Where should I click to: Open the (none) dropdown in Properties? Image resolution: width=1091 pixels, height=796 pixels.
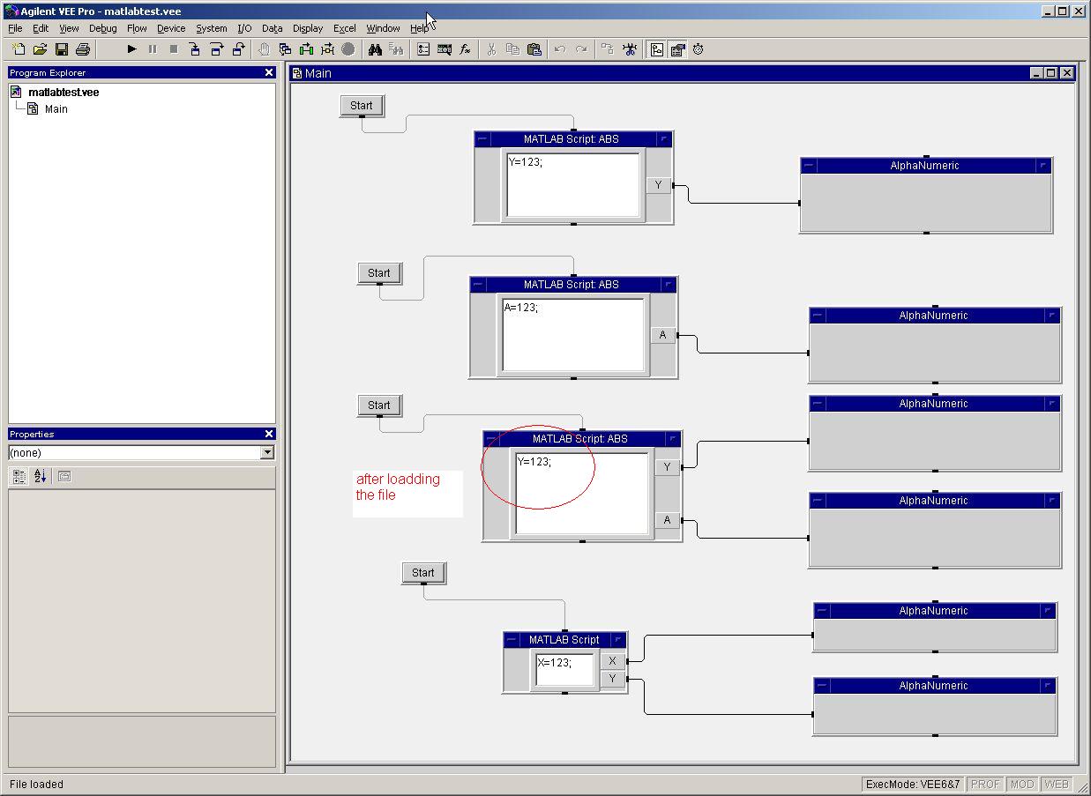266,452
